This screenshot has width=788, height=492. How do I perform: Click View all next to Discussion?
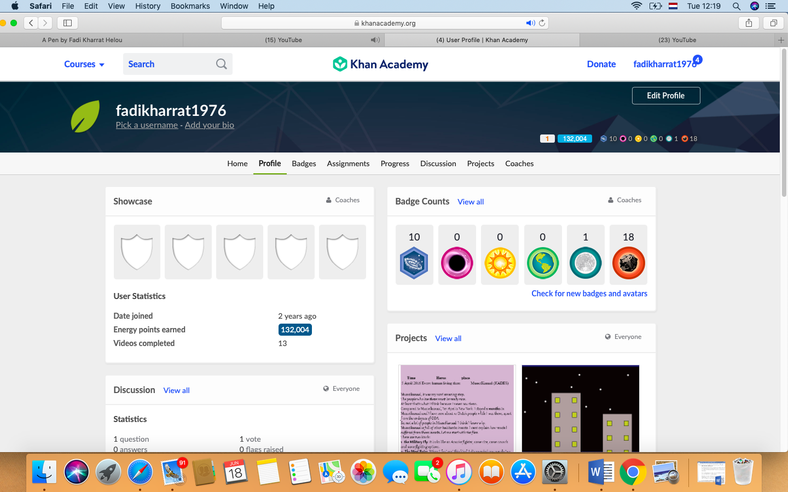coord(176,390)
